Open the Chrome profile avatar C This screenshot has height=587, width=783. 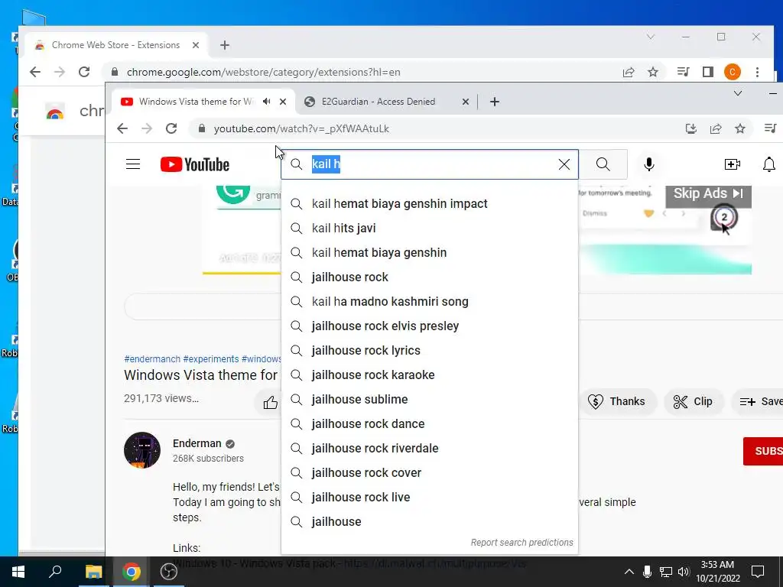pyautogui.click(x=732, y=72)
